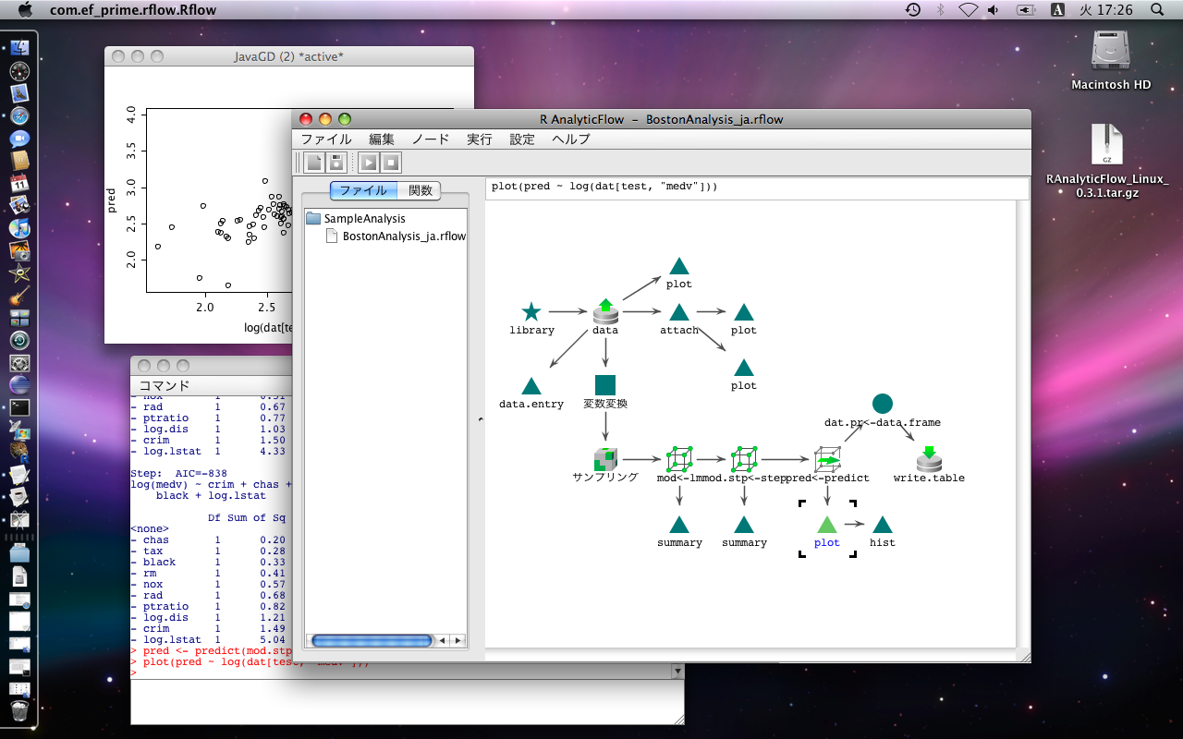This screenshot has width=1183, height=739.
Task: Click the collapse arrow on the panel divider
Action: 479,420
